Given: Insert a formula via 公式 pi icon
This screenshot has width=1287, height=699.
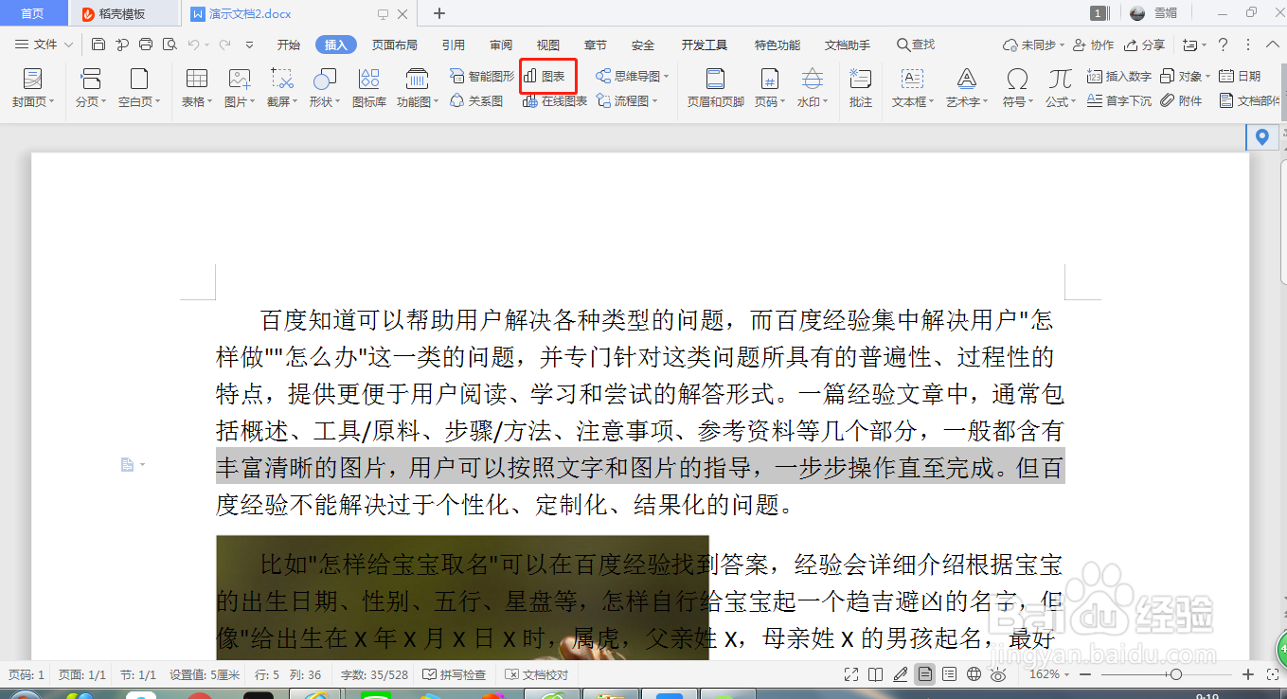Looking at the screenshot, I should click(1061, 87).
